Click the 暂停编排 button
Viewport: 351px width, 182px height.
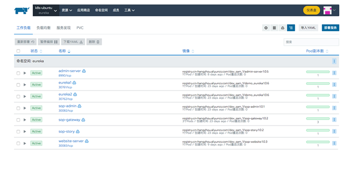(x=49, y=42)
